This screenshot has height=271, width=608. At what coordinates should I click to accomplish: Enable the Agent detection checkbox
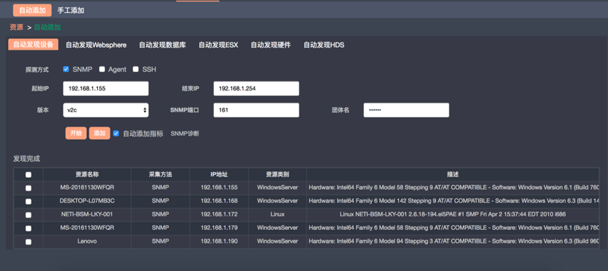pyautogui.click(x=102, y=69)
